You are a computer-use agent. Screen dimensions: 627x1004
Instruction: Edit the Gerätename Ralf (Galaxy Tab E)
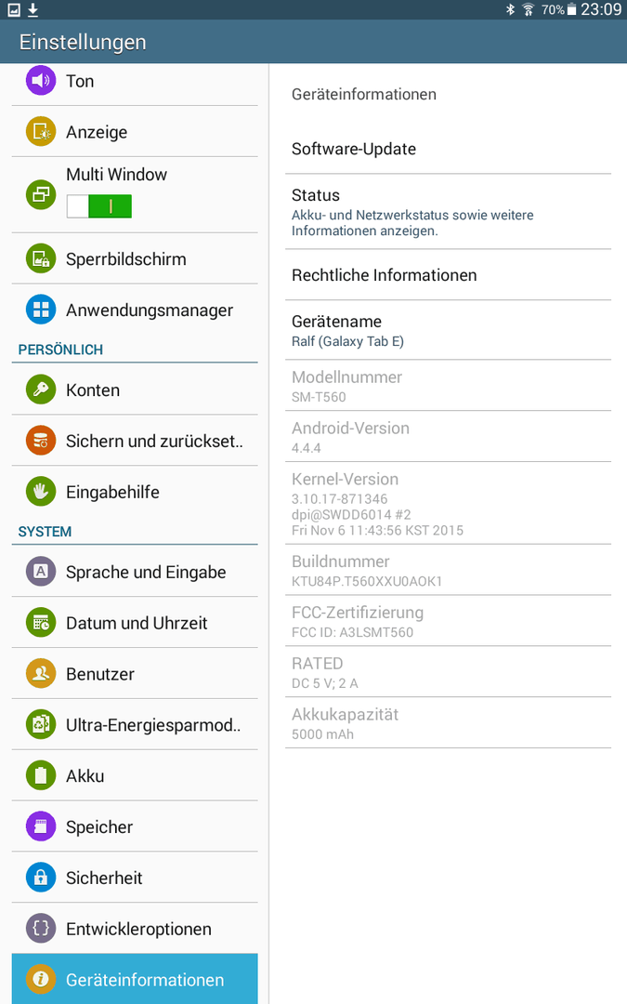tap(448, 330)
